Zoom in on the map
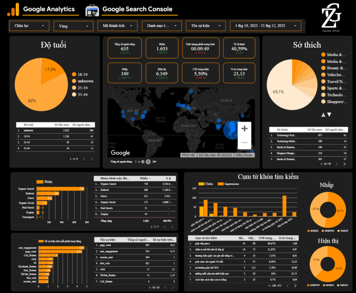This screenshot has height=293, width=356. [244, 129]
